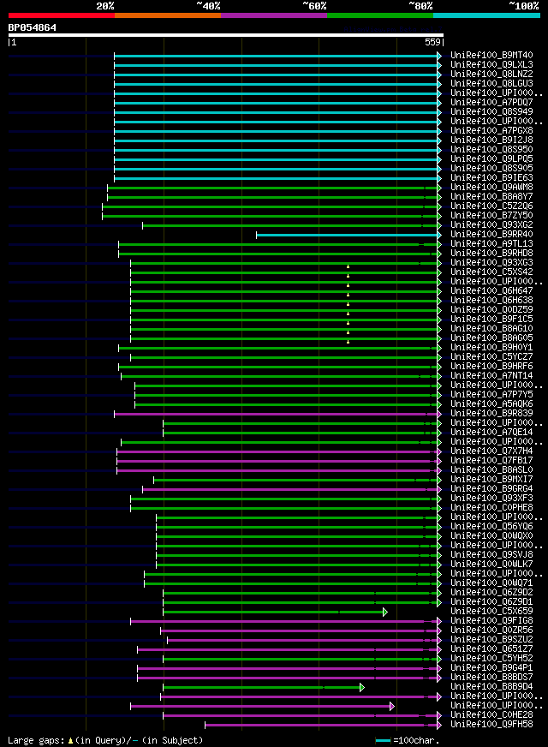This screenshot has width=548, height=747.
Task: Select label UniRef100_B8ASL0
Action: coord(491,469)
